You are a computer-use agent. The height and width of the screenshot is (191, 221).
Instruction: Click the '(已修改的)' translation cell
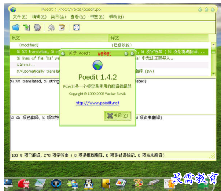122,45
